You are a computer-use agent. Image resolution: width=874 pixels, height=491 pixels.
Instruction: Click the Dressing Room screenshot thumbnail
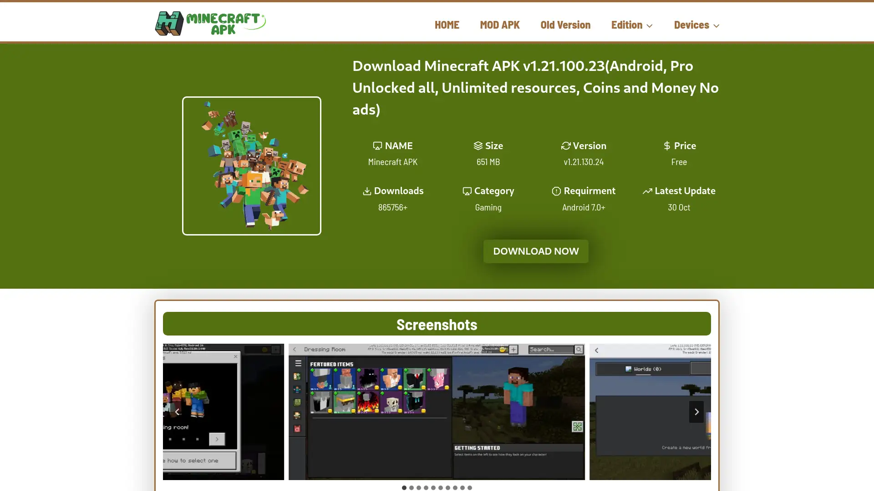(x=436, y=412)
